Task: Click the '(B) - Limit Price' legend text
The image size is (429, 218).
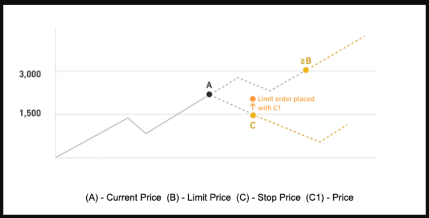Action: 199,198
